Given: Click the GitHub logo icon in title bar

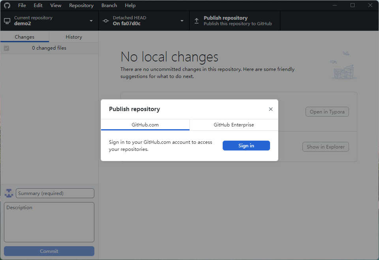Looking at the screenshot, I should click(x=7, y=6).
